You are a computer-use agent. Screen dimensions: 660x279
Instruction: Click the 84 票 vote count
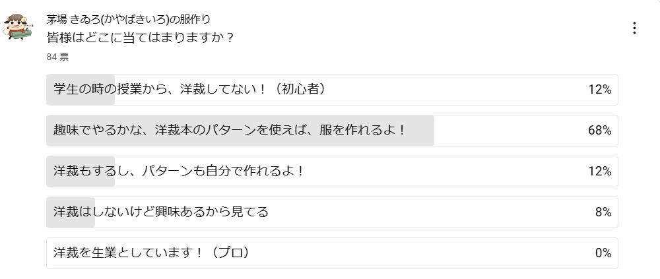click(x=57, y=57)
